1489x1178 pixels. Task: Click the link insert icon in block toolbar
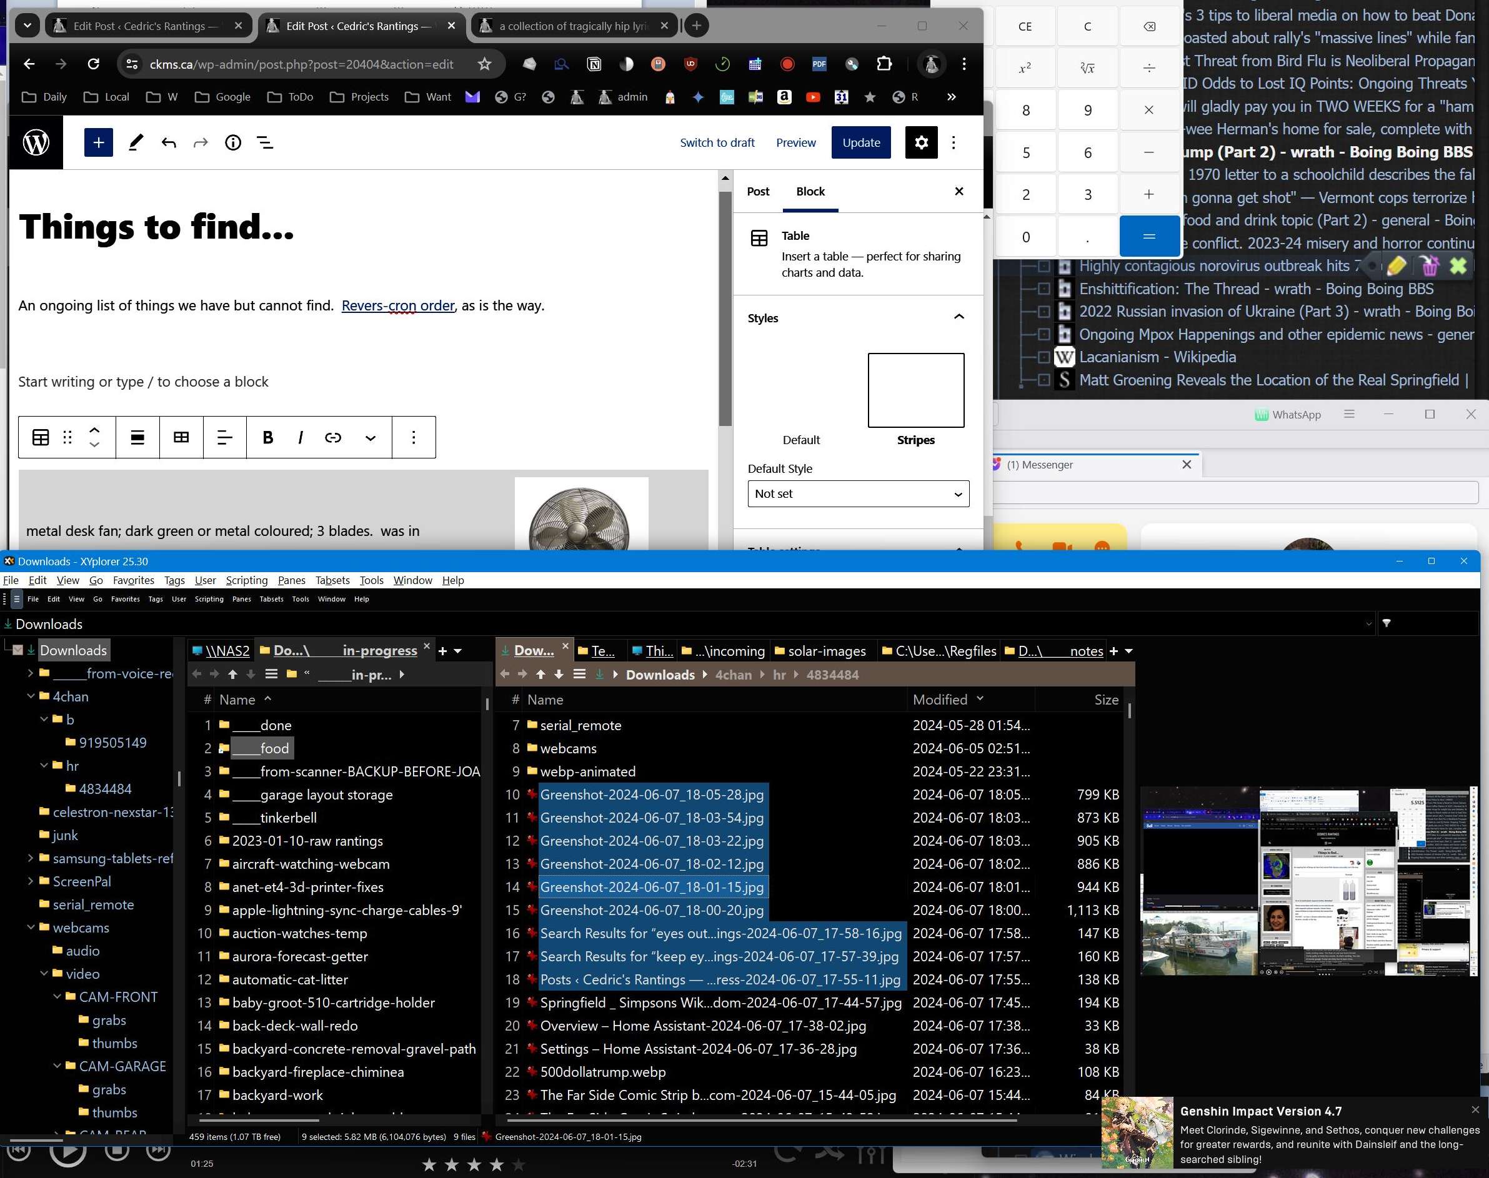coord(333,437)
